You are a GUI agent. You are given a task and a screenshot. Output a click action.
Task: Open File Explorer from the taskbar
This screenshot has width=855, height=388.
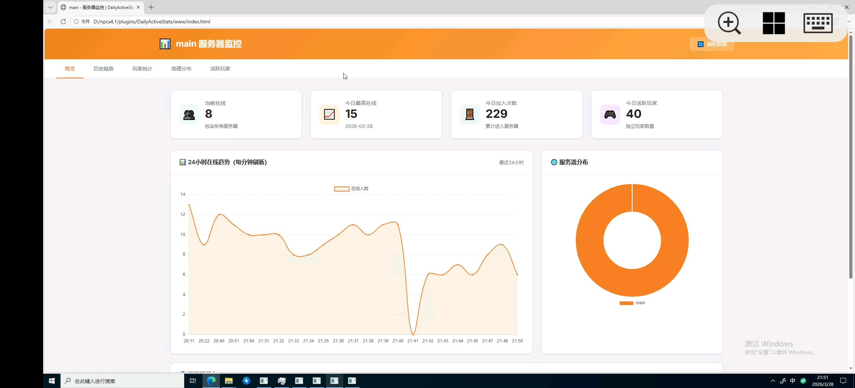(x=229, y=381)
